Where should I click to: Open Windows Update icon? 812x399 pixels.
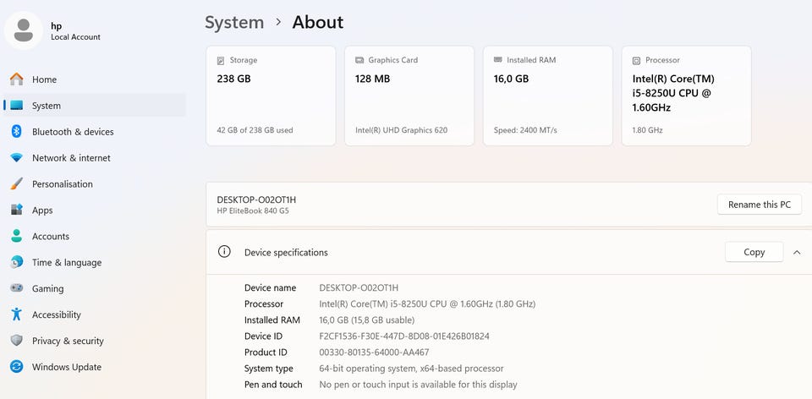(16, 367)
